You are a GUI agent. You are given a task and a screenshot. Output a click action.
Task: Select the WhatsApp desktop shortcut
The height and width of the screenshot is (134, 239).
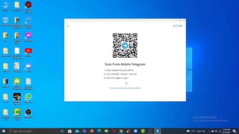pyautogui.click(x=28, y=98)
